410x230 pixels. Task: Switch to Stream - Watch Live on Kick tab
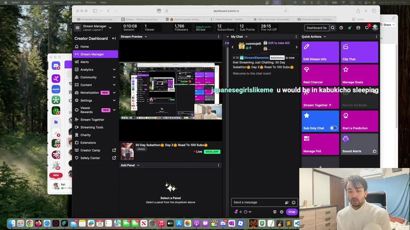(x=139, y=19)
